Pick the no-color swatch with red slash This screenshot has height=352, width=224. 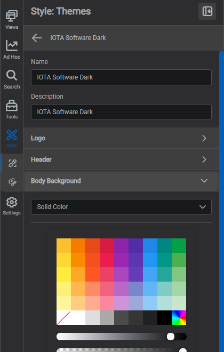63,318
